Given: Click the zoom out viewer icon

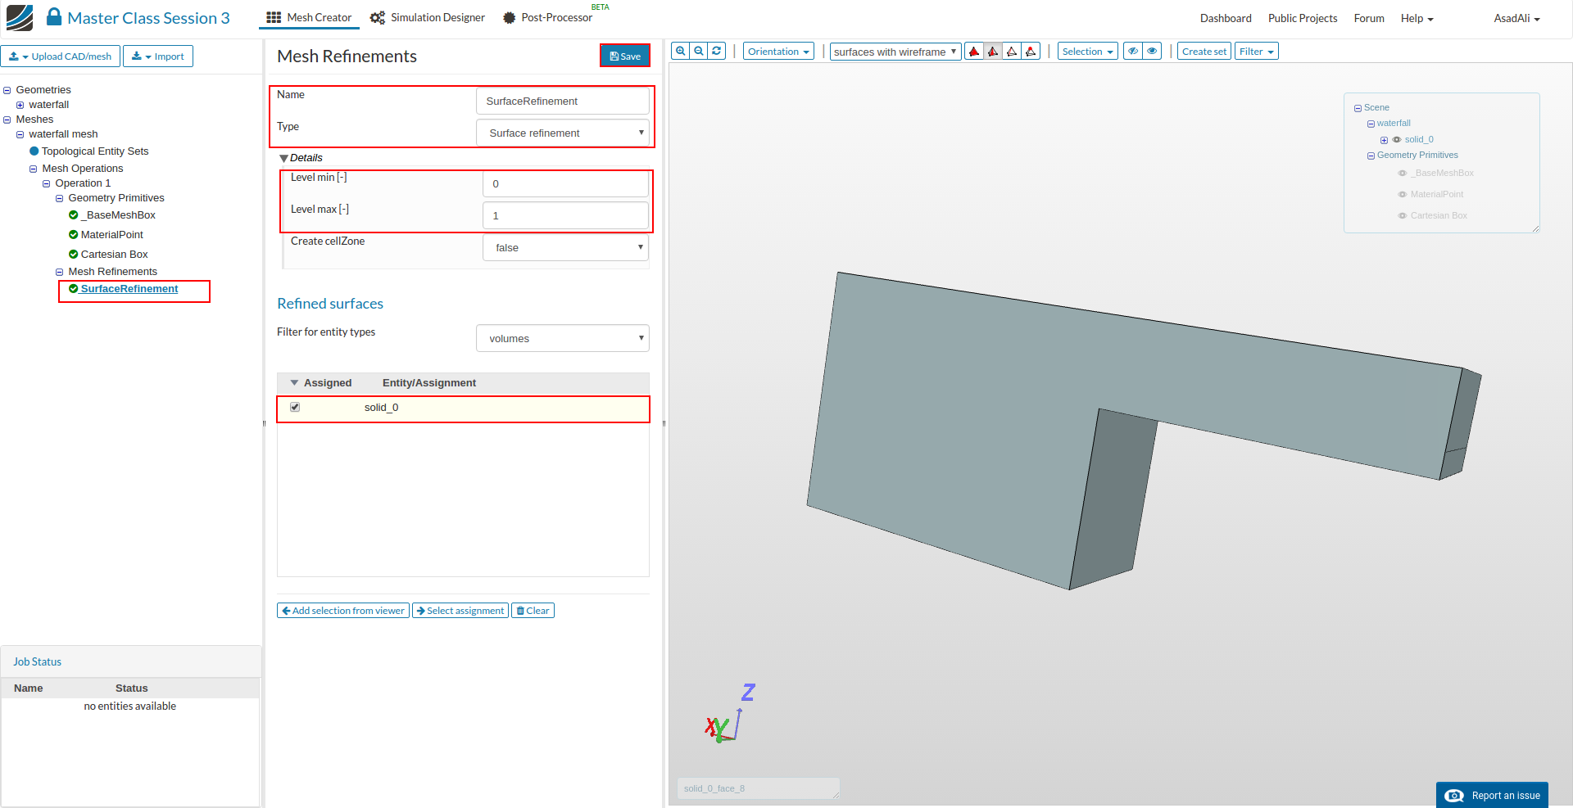Looking at the screenshot, I should (699, 51).
